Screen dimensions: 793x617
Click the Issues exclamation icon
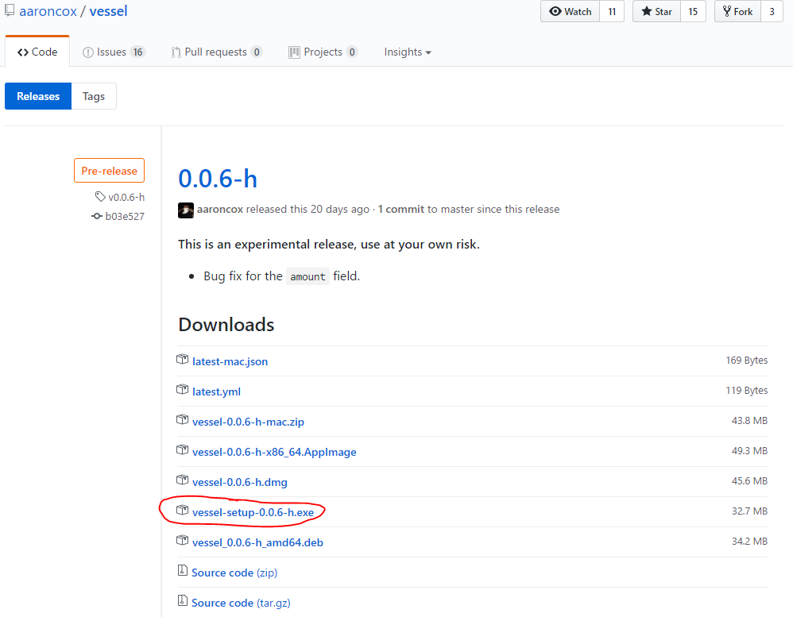[88, 52]
